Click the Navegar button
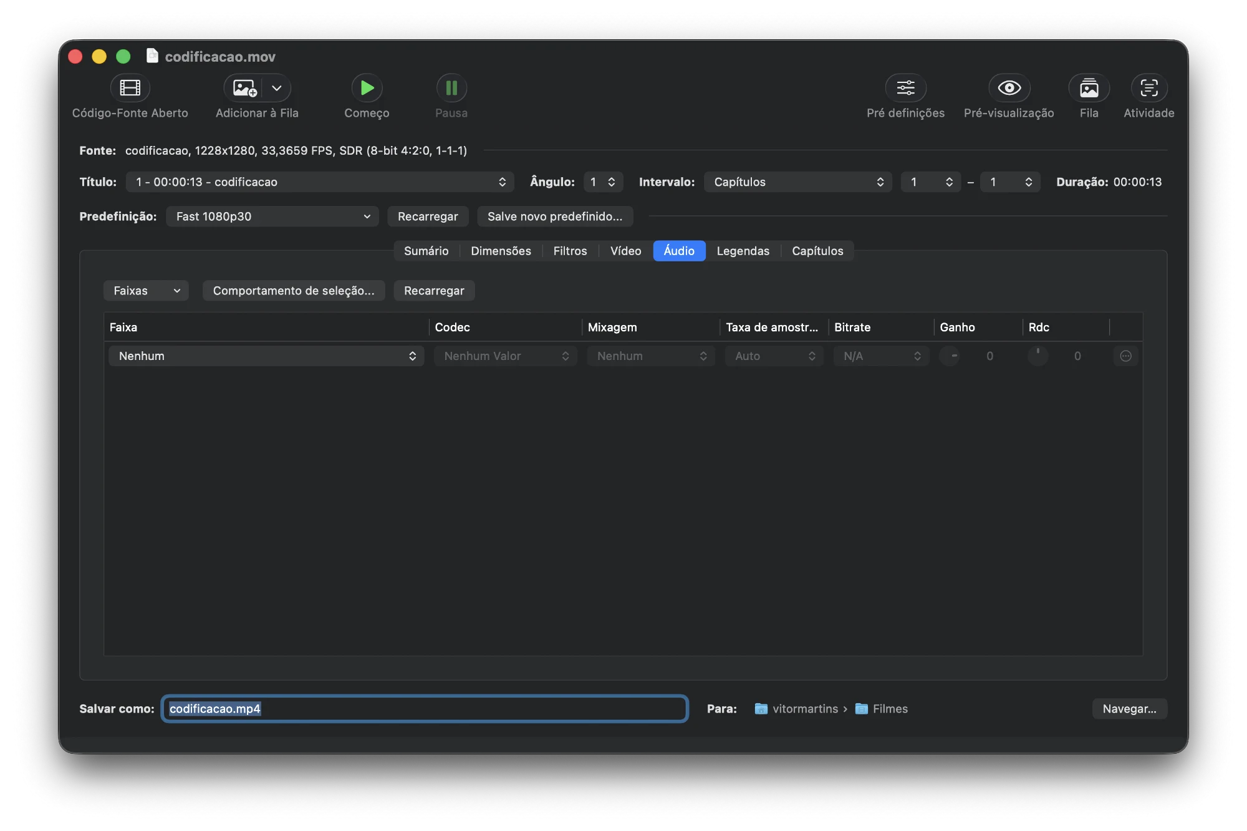This screenshot has width=1247, height=831. (1129, 709)
